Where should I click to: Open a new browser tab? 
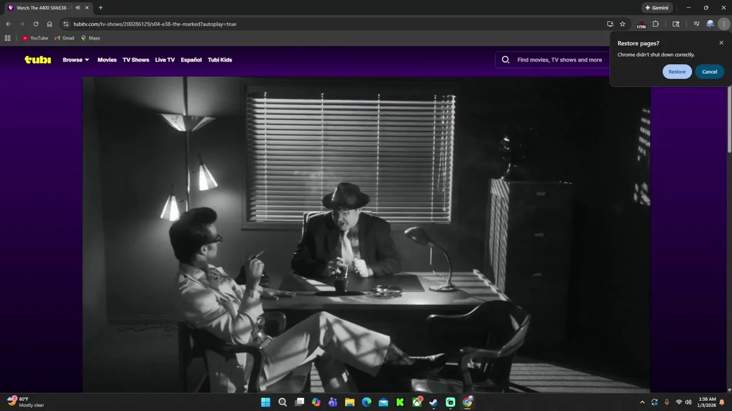tap(101, 8)
